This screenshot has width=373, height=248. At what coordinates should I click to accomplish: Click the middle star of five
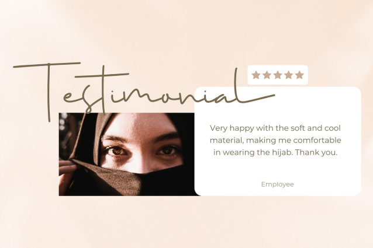(278, 75)
